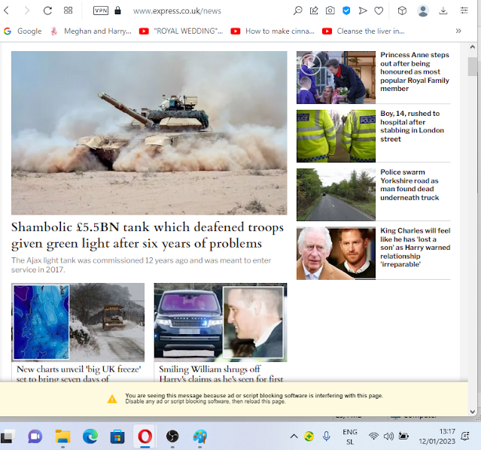Click the express.co.uk address field

(177, 11)
